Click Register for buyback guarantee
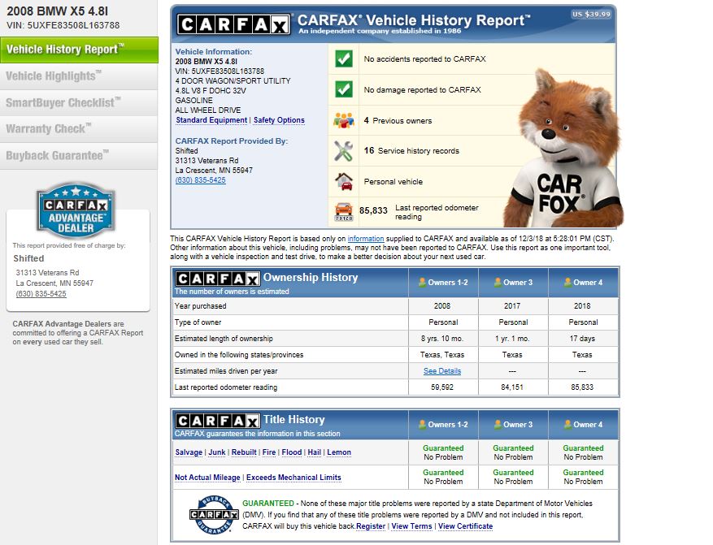The height and width of the screenshot is (545, 713). (370, 526)
